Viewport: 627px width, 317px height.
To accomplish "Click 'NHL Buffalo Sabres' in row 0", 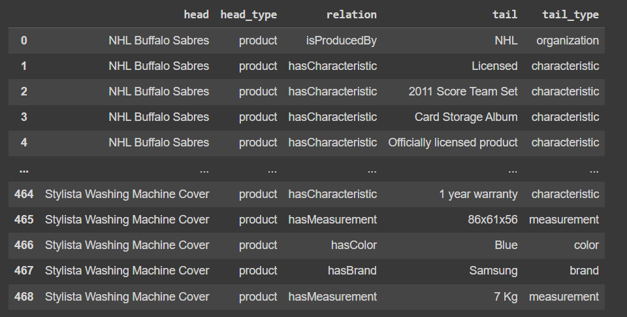I will click(x=159, y=41).
